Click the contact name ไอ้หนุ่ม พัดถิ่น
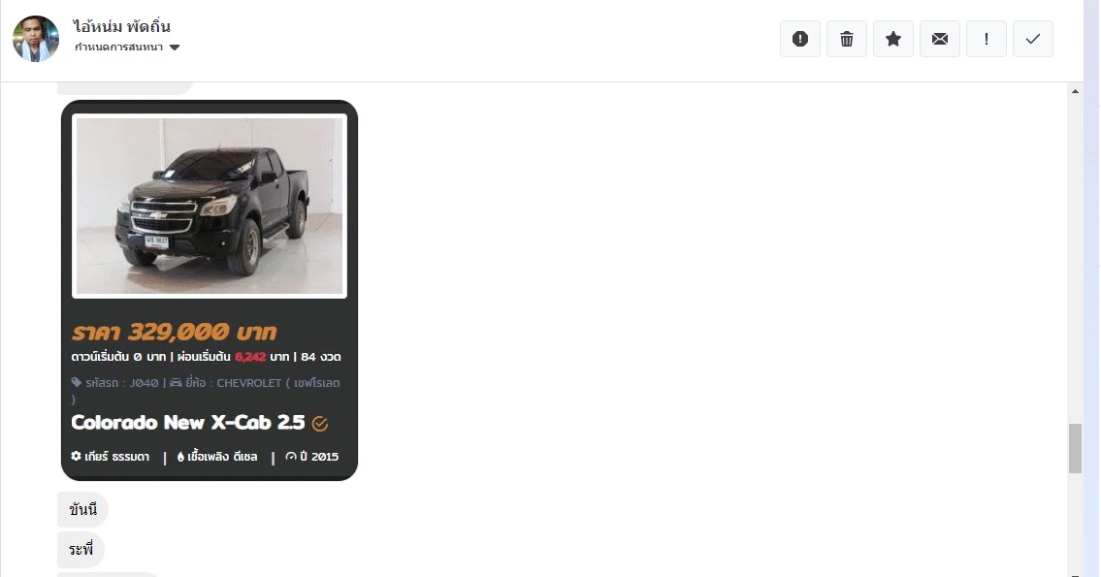Image resolution: width=1101 pixels, height=577 pixels. coord(121,27)
